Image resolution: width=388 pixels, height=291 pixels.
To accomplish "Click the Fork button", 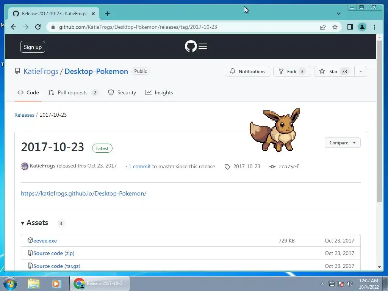I will click(292, 71).
